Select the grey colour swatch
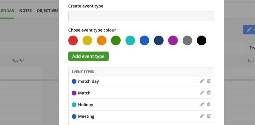This screenshot has height=125, width=255. (x=187, y=40)
